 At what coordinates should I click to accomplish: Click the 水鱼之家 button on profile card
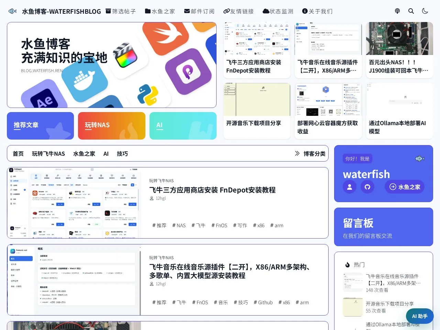click(405, 187)
